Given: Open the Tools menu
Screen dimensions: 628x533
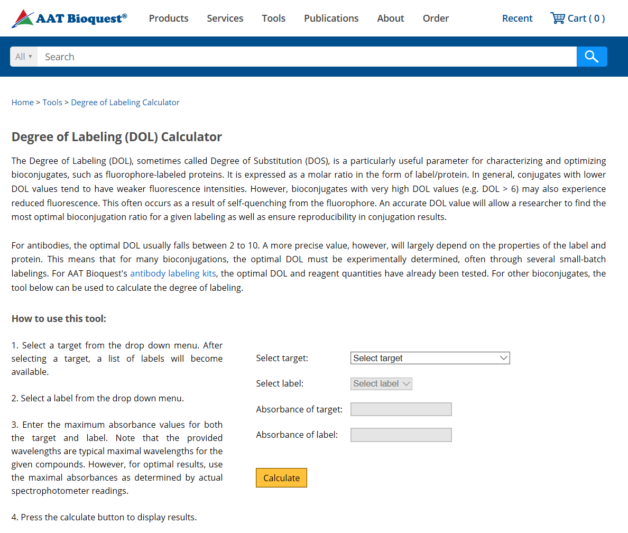Looking at the screenshot, I should (x=273, y=19).
